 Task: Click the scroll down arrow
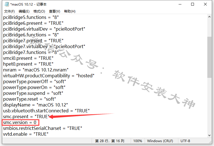click(x=209, y=135)
